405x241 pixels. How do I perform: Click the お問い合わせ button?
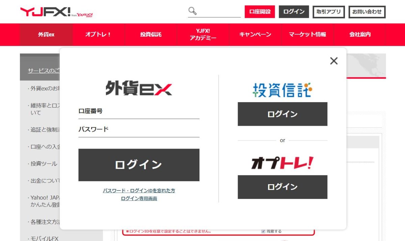[367, 11]
